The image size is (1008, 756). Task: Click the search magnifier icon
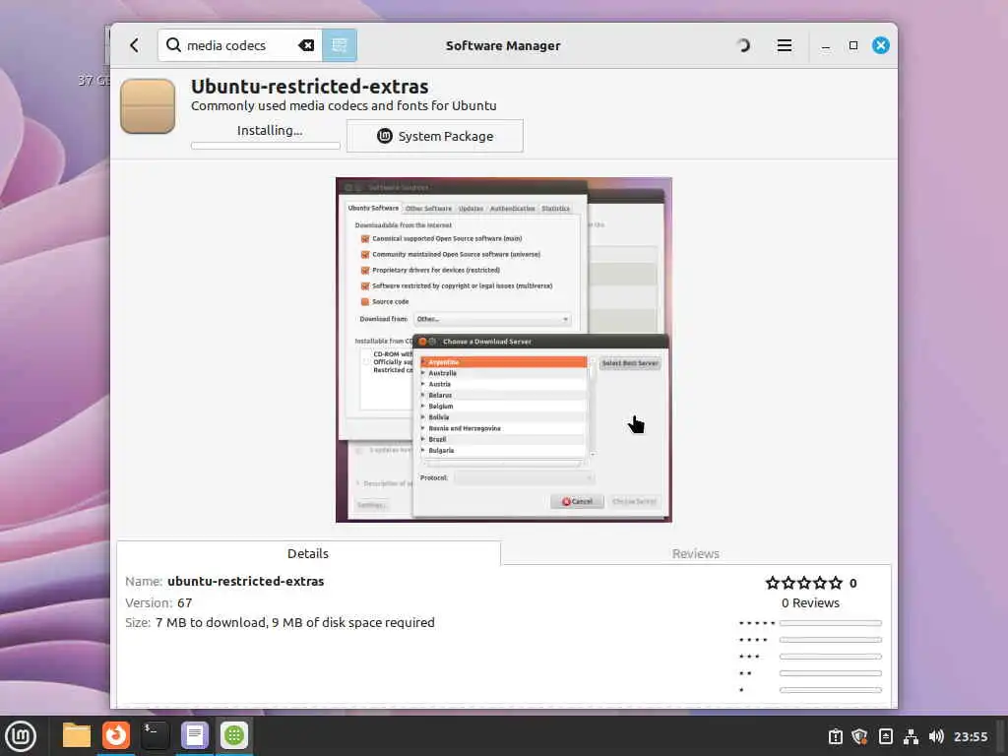pyautogui.click(x=173, y=45)
